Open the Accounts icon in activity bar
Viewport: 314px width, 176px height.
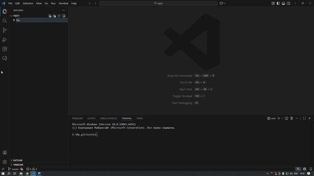[4, 153]
